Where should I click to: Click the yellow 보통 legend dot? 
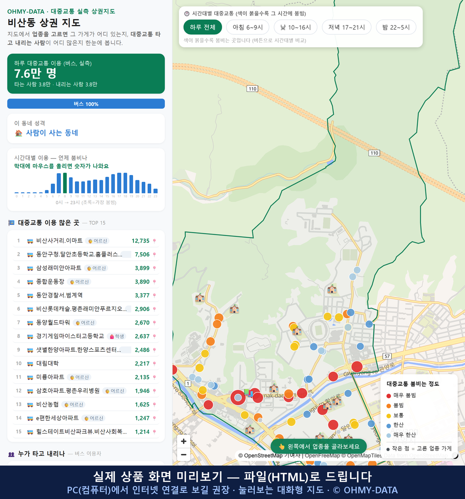point(388,416)
